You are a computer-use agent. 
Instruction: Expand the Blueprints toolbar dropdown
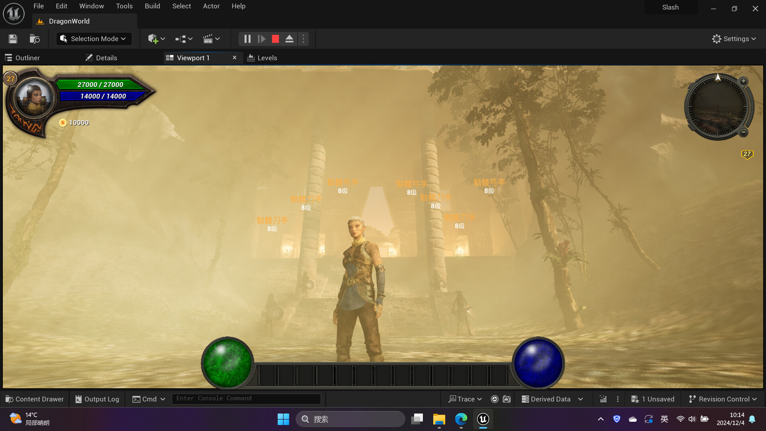(x=184, y=39)
